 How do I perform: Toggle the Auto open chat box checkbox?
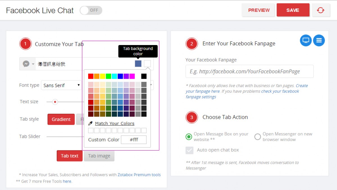coord(190,150)
